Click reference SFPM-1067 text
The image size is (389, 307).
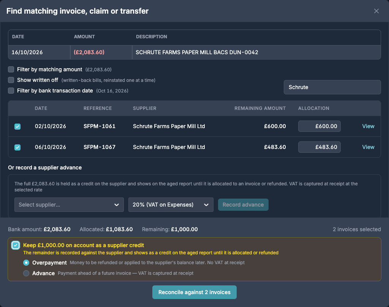(x=100, y=147)
